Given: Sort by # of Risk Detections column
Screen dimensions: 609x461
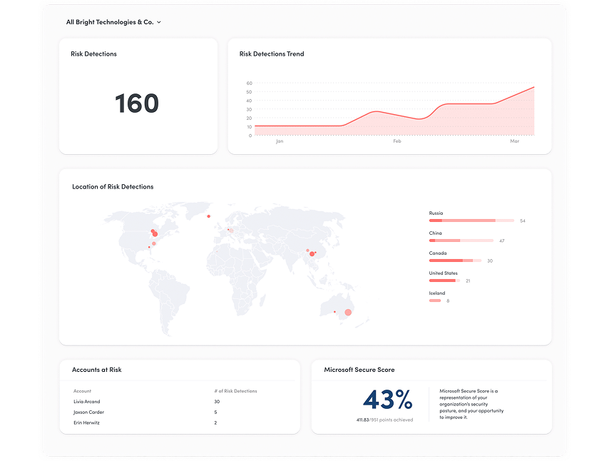Looking at the screenshot, I should [235, 391].
